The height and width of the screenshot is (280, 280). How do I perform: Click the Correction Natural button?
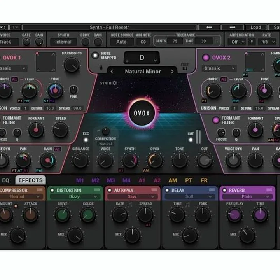pyautogui.click(x=105, y=144)
